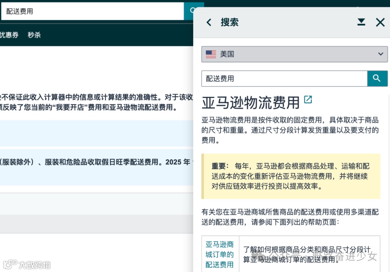Click the back arrow in search panel
Screen dimensions: 390x272
click(x=209, y=22)
